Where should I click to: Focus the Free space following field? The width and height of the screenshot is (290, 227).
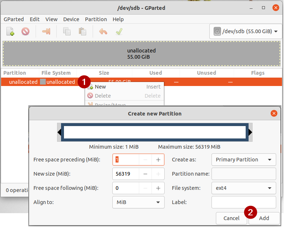(x=126, y=188)
